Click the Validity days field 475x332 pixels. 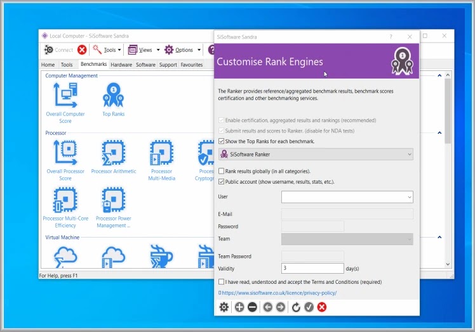(312, 268)
